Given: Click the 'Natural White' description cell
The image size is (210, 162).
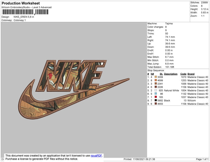Looking at the screenshot, I should tap(171, 90).
